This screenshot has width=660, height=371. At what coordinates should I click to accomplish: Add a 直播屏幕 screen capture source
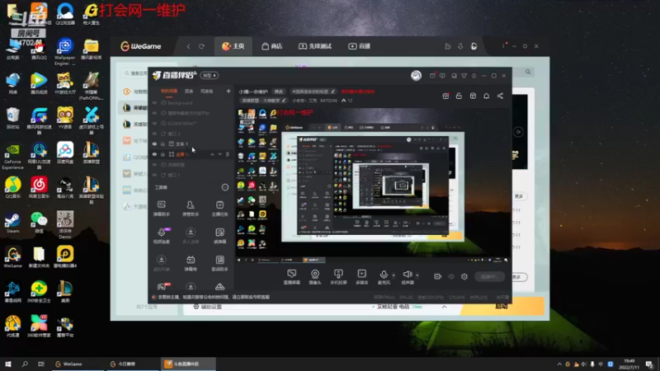(292, 277)
